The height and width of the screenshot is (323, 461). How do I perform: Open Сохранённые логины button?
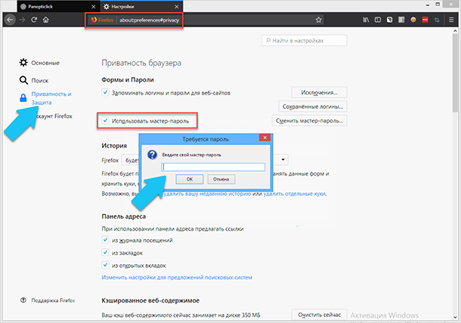click(313, 107)
